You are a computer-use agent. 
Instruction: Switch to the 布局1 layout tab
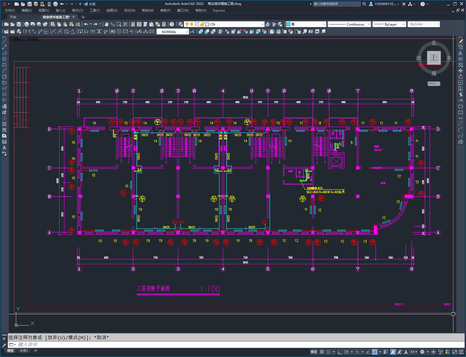[24, 351]
